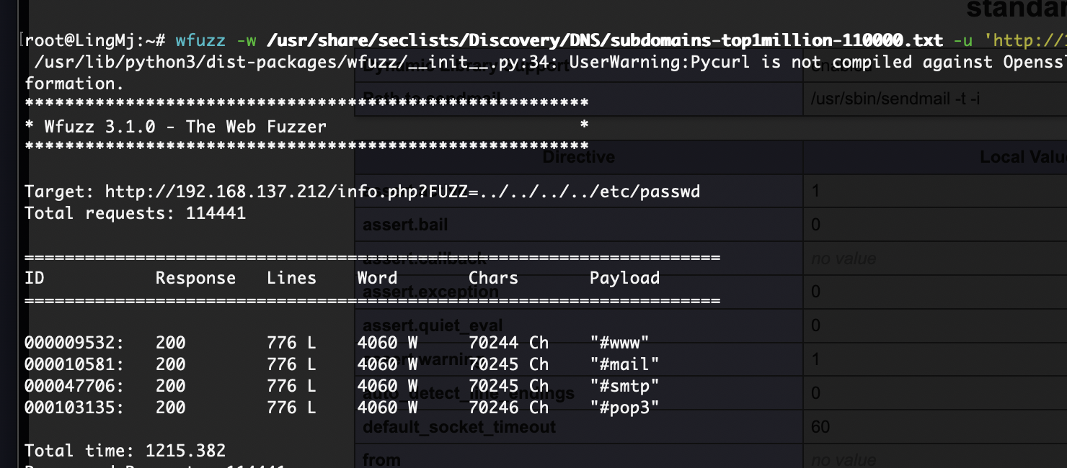Select the "#smtp" payload result
Screen dimensions: 1067x468
624,386
